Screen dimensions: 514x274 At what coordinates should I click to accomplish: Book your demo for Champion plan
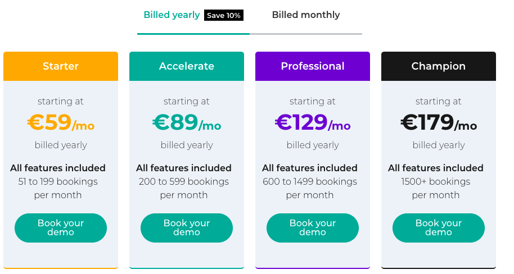pyautogui.click(x=438, y=228)
